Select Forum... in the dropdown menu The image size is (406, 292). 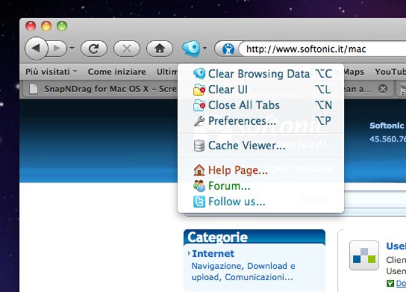[x=261, y=186]
